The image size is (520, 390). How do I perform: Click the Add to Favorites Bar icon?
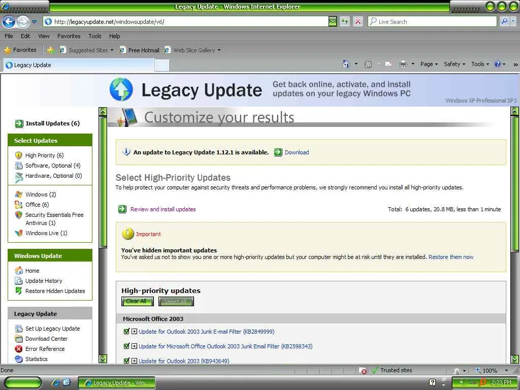pyautogui.click(x=50, y=50)
